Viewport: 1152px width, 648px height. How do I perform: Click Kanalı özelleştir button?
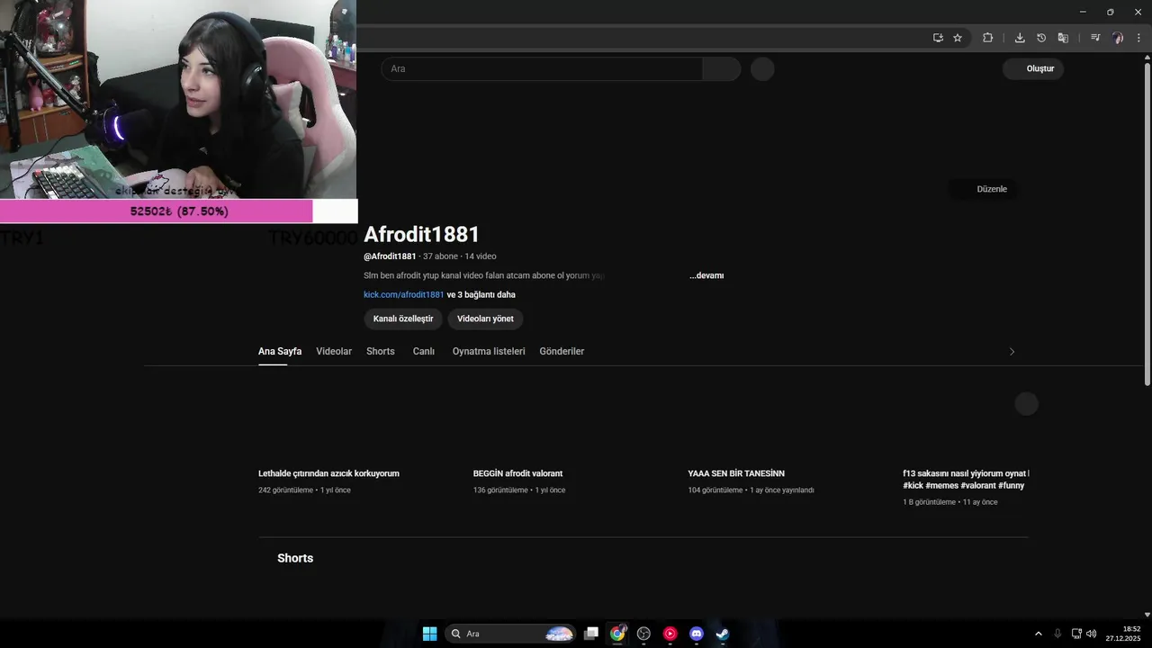tap(403, 319)
